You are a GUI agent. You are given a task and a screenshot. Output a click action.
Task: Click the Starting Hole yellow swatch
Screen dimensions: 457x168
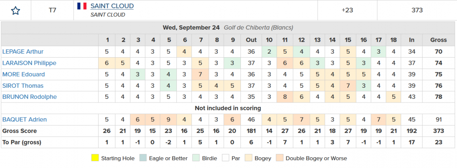click(x=95, y=158)
